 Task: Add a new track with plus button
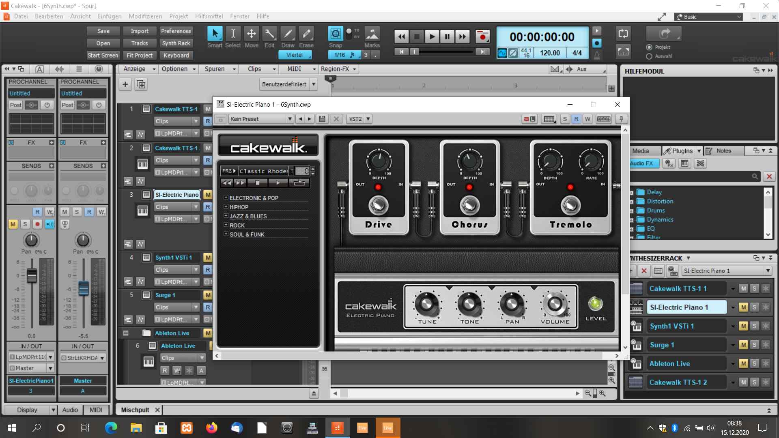click(125, 84)
